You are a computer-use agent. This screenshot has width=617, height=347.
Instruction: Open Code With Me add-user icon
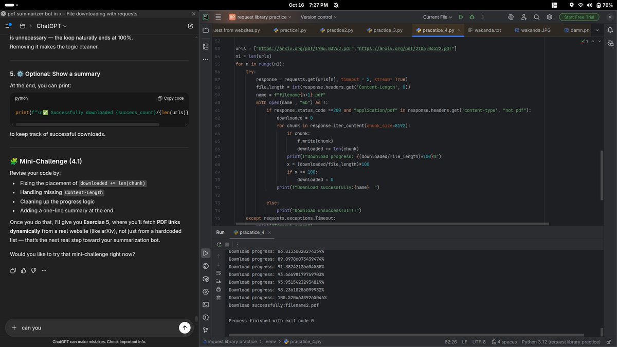[524, 17]
